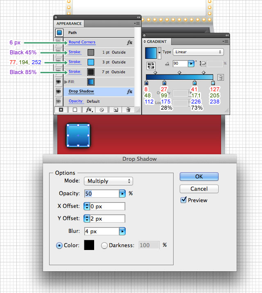Image resolution: width=262 pixels, height=293 pixels.
Task: Toggle visibility of Fill row
Action: [59, 82]
